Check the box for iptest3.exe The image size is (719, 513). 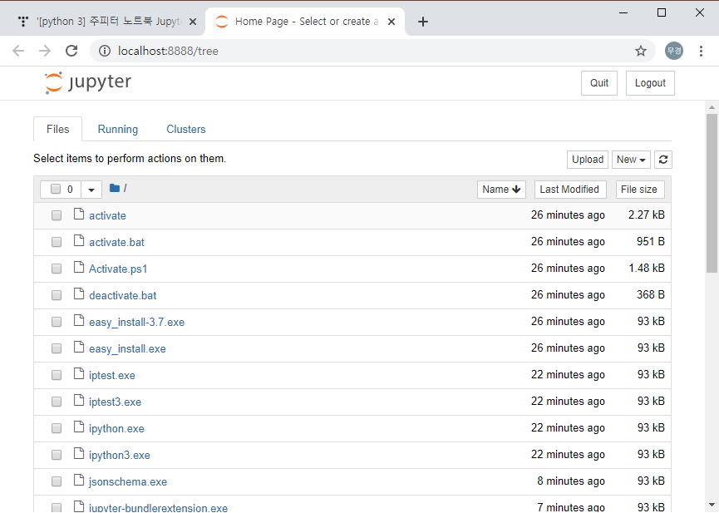(57, 402)
